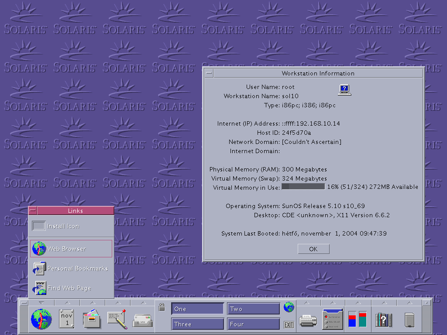Viewport: 447px width, 335px height.
Task: Click OK in Workstation Information
Action: (313, 249)
